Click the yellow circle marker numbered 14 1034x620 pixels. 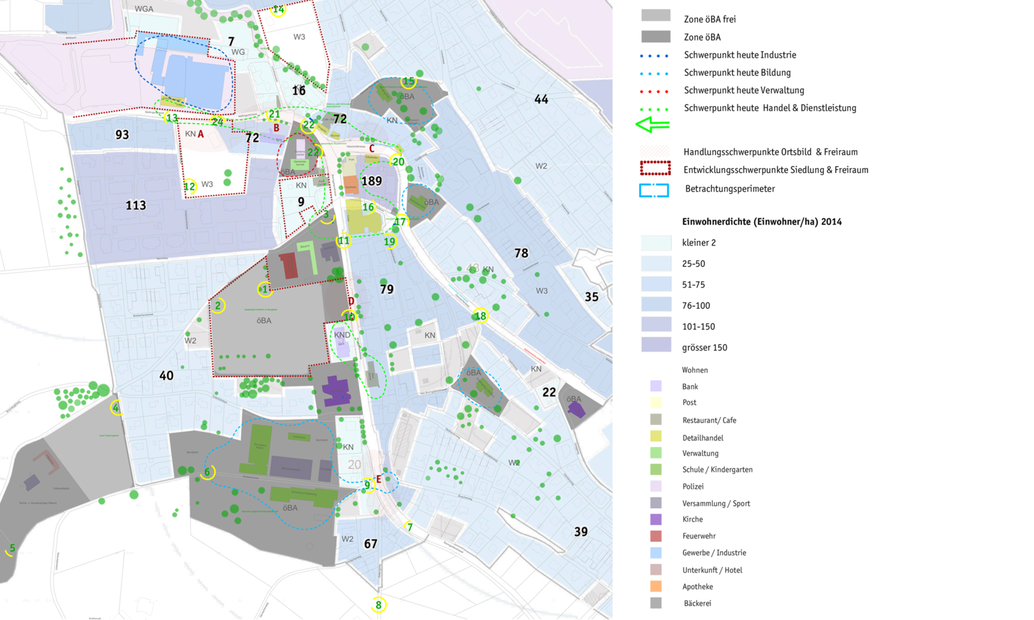[279, 10]
